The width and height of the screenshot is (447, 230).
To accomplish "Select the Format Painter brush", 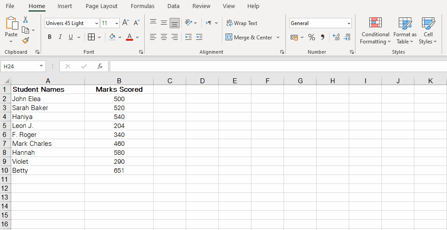I will pos(25,41).
